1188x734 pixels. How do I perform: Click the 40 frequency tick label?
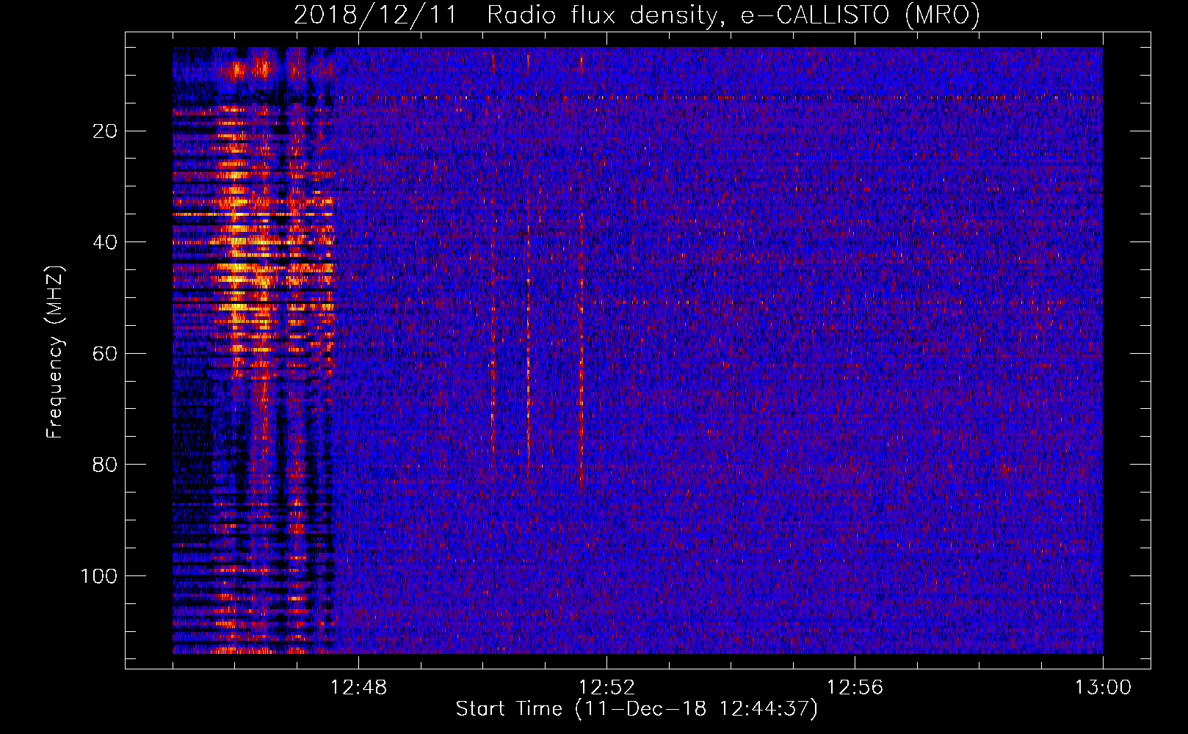point(105,242)
